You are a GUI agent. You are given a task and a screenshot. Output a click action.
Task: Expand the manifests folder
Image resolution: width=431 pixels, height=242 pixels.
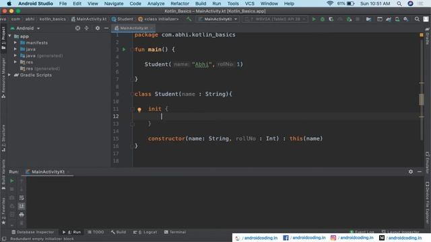15,42
